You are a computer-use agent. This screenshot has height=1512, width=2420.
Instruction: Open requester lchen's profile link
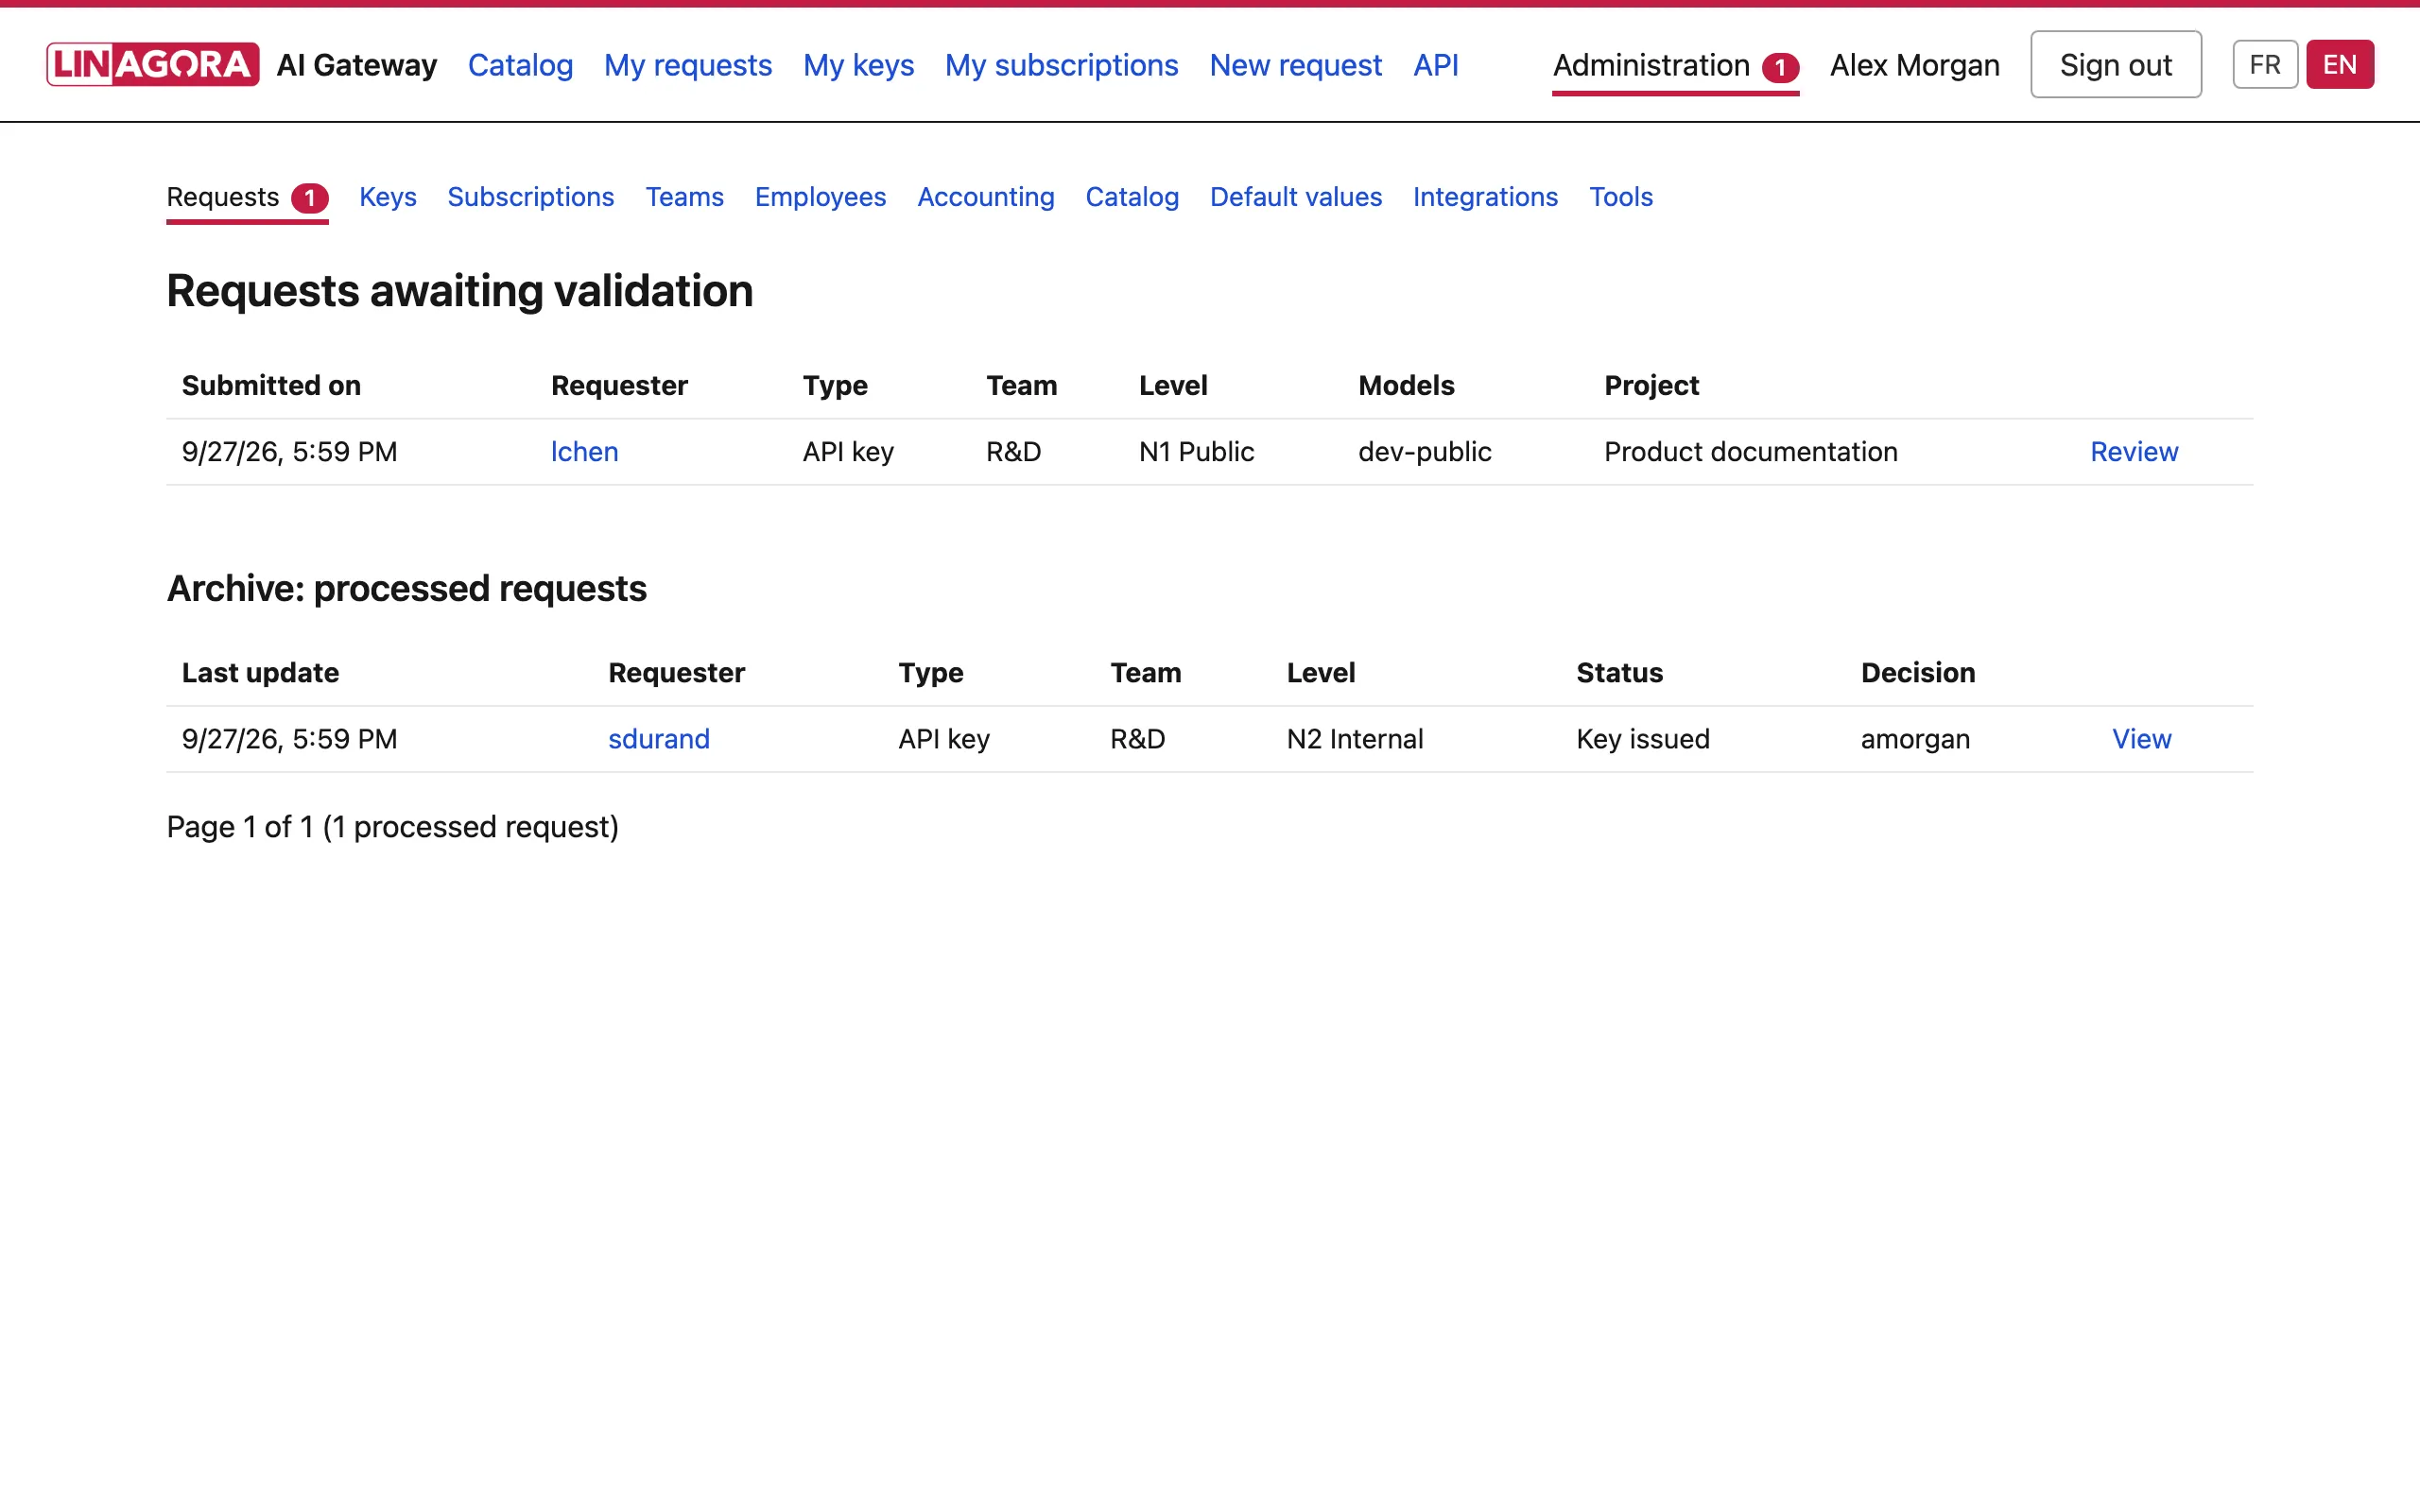click(x=584, y=452)
